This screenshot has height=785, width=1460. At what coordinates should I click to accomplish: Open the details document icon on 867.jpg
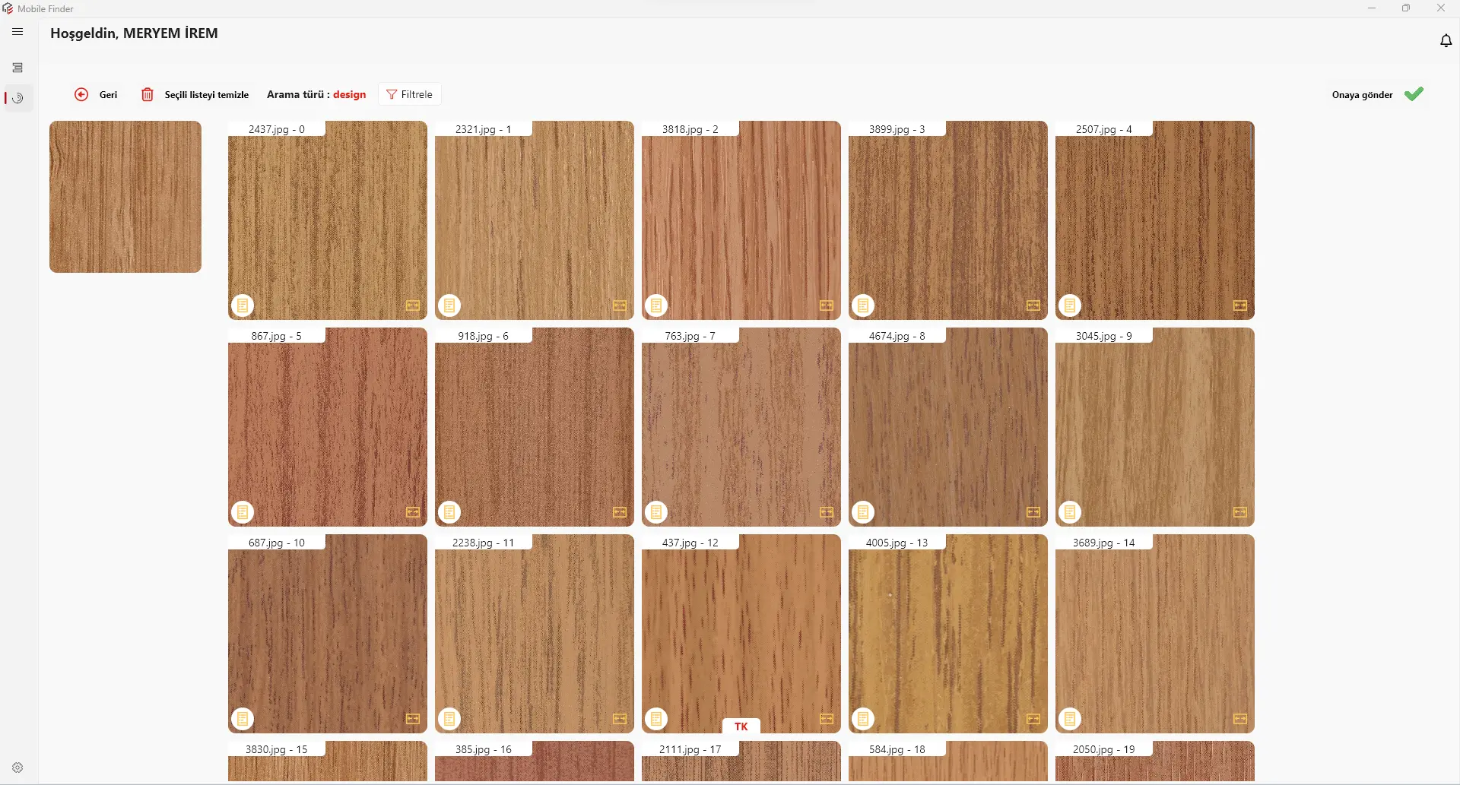click(243, 512)
